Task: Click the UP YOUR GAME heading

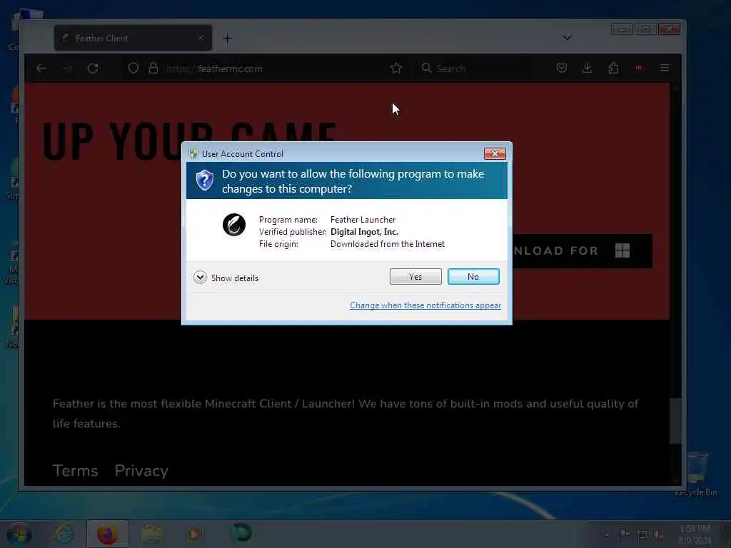Action: 189,141
